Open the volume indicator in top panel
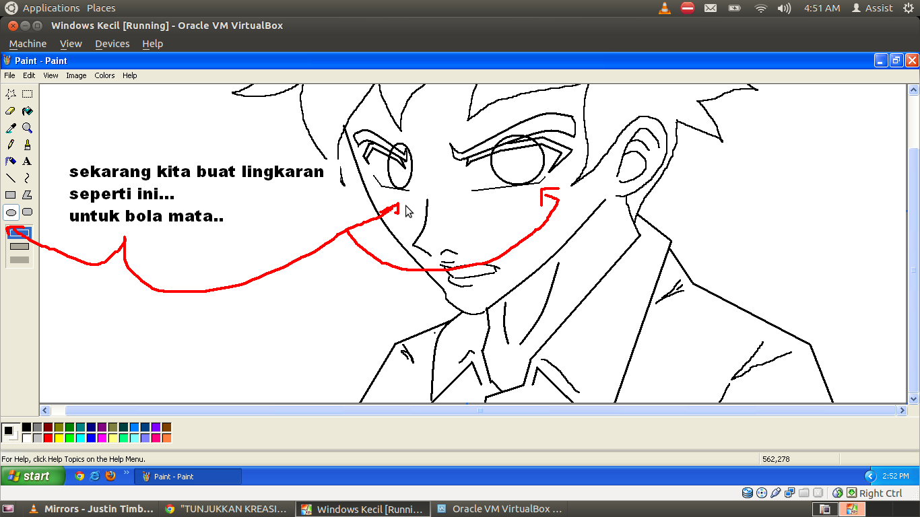This screenshot has height=517, width=920. [784, 8]
